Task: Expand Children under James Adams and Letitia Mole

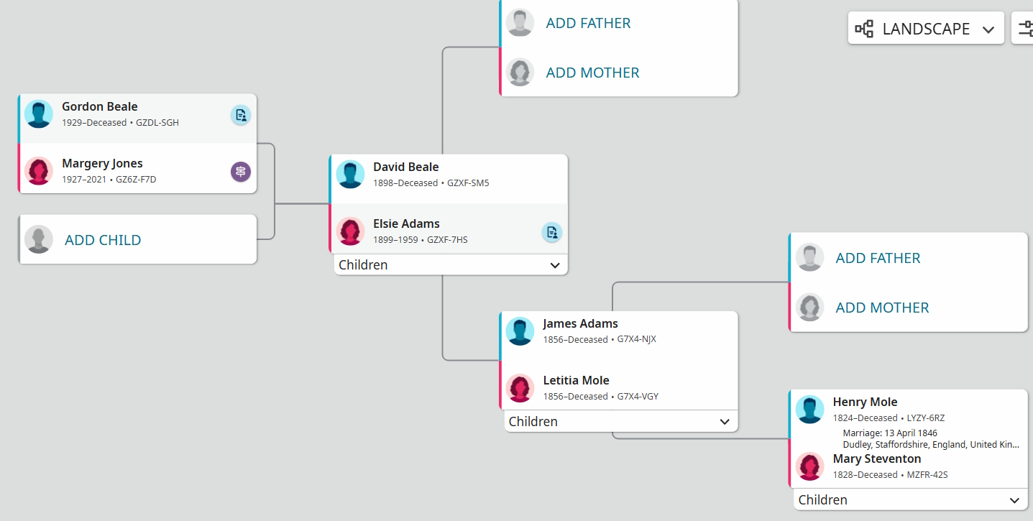Action: [x=621, y=421]
